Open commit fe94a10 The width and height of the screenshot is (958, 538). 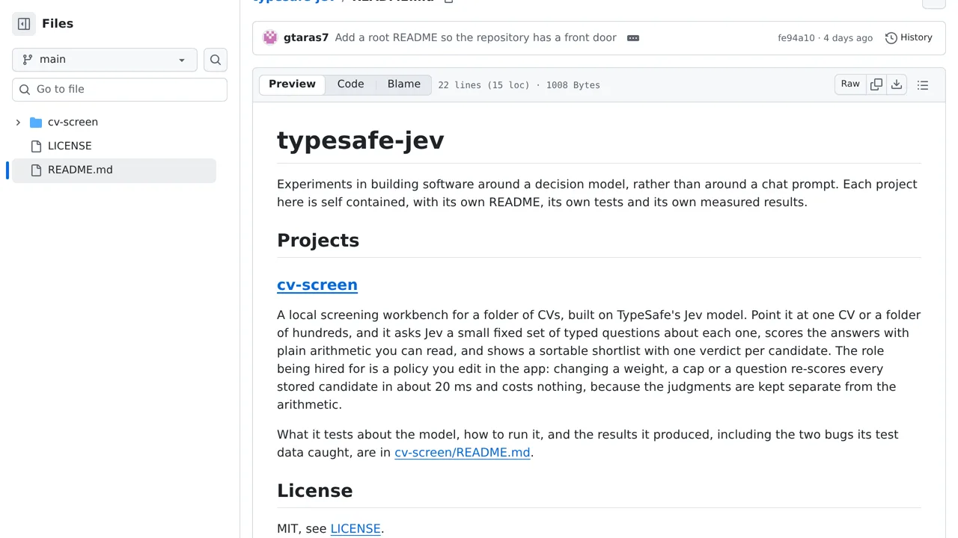coord(796,38)
